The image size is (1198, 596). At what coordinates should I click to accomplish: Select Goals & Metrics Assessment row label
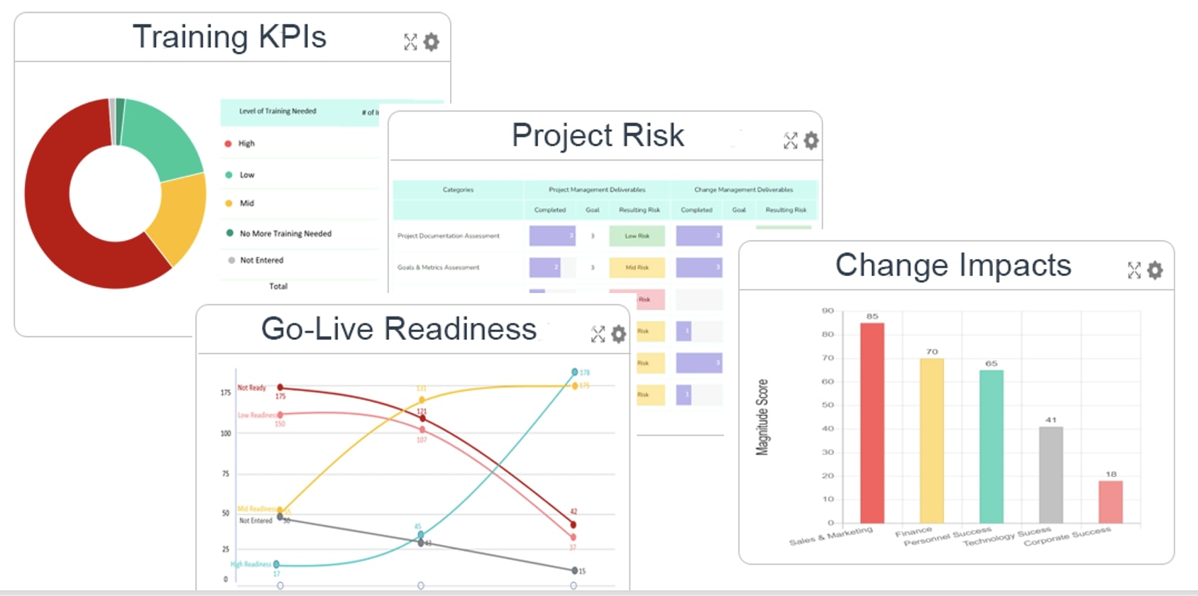pyautogui.click(x=438, y=267)
